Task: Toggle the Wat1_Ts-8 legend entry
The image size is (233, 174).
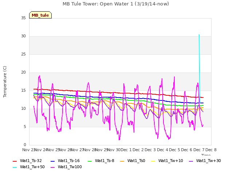Action: coord(101,161)
